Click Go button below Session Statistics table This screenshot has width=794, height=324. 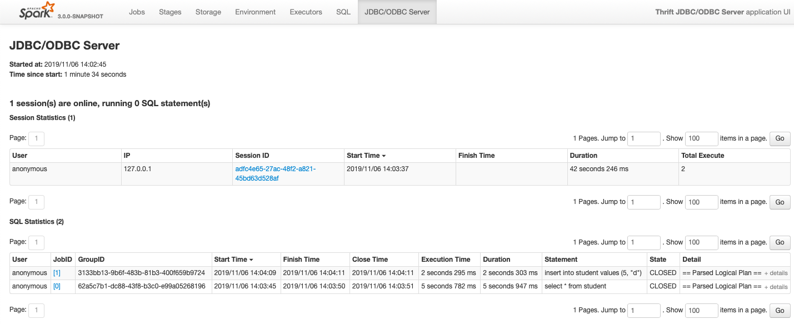point(780,202)
